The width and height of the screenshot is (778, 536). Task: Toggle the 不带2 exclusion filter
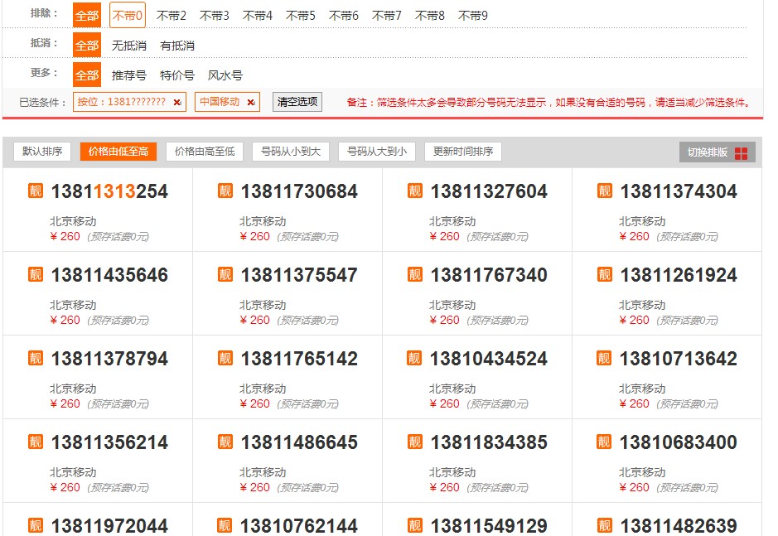[172, 16]
